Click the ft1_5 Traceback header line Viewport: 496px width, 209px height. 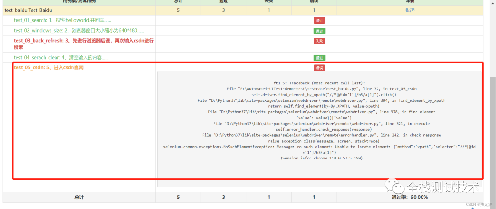tap(319, 83)
